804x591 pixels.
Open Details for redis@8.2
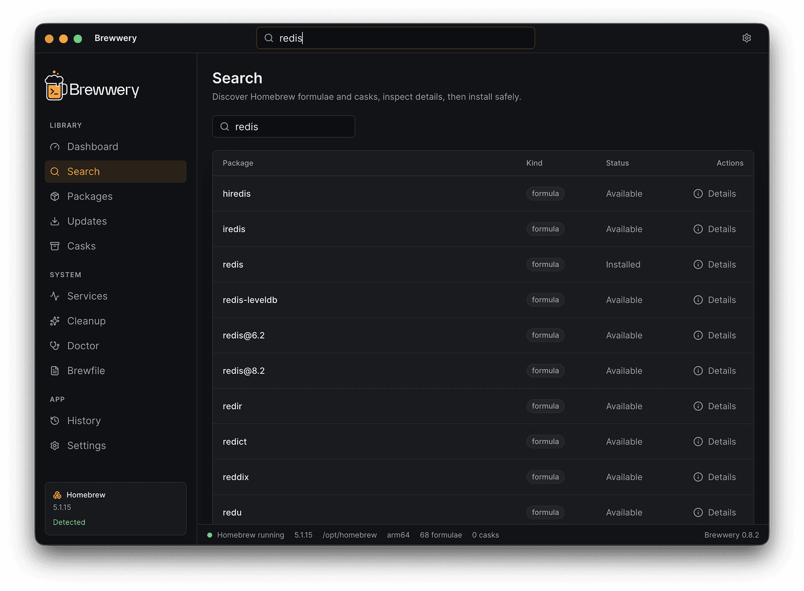coord(715,371)
